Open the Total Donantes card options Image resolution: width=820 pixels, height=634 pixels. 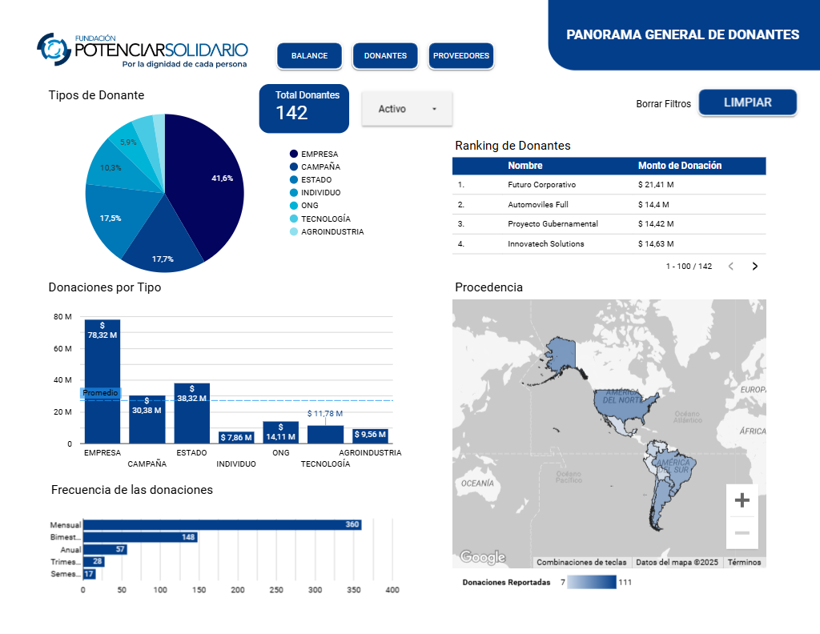pyautogui.click(x=303, y=108)
